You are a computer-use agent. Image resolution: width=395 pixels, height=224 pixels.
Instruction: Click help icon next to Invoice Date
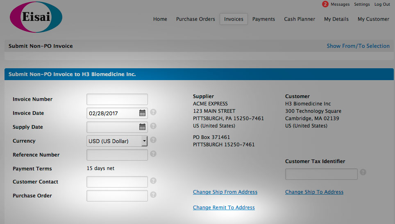coord(153,112)
